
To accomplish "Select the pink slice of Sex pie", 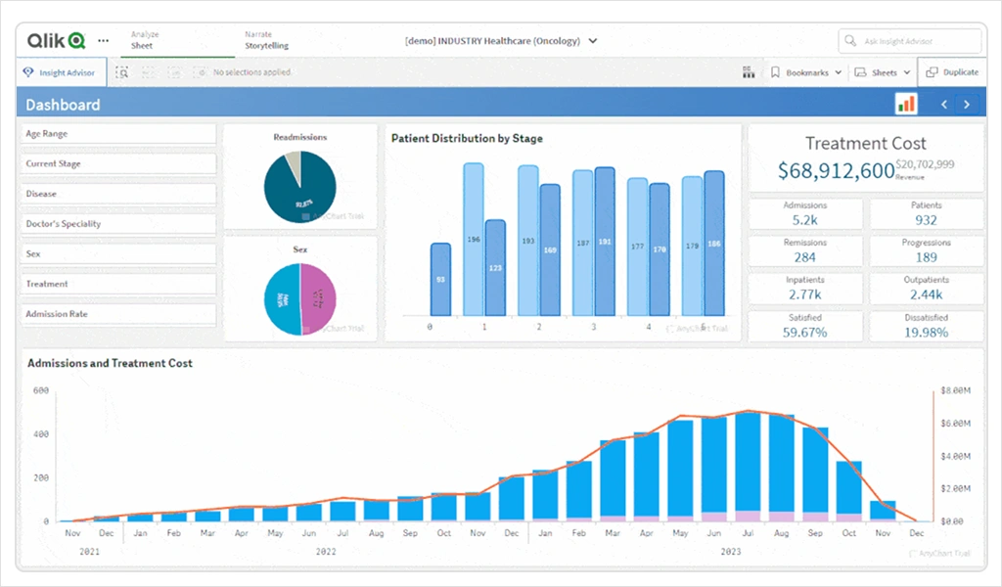I will [x=319, y=295].
